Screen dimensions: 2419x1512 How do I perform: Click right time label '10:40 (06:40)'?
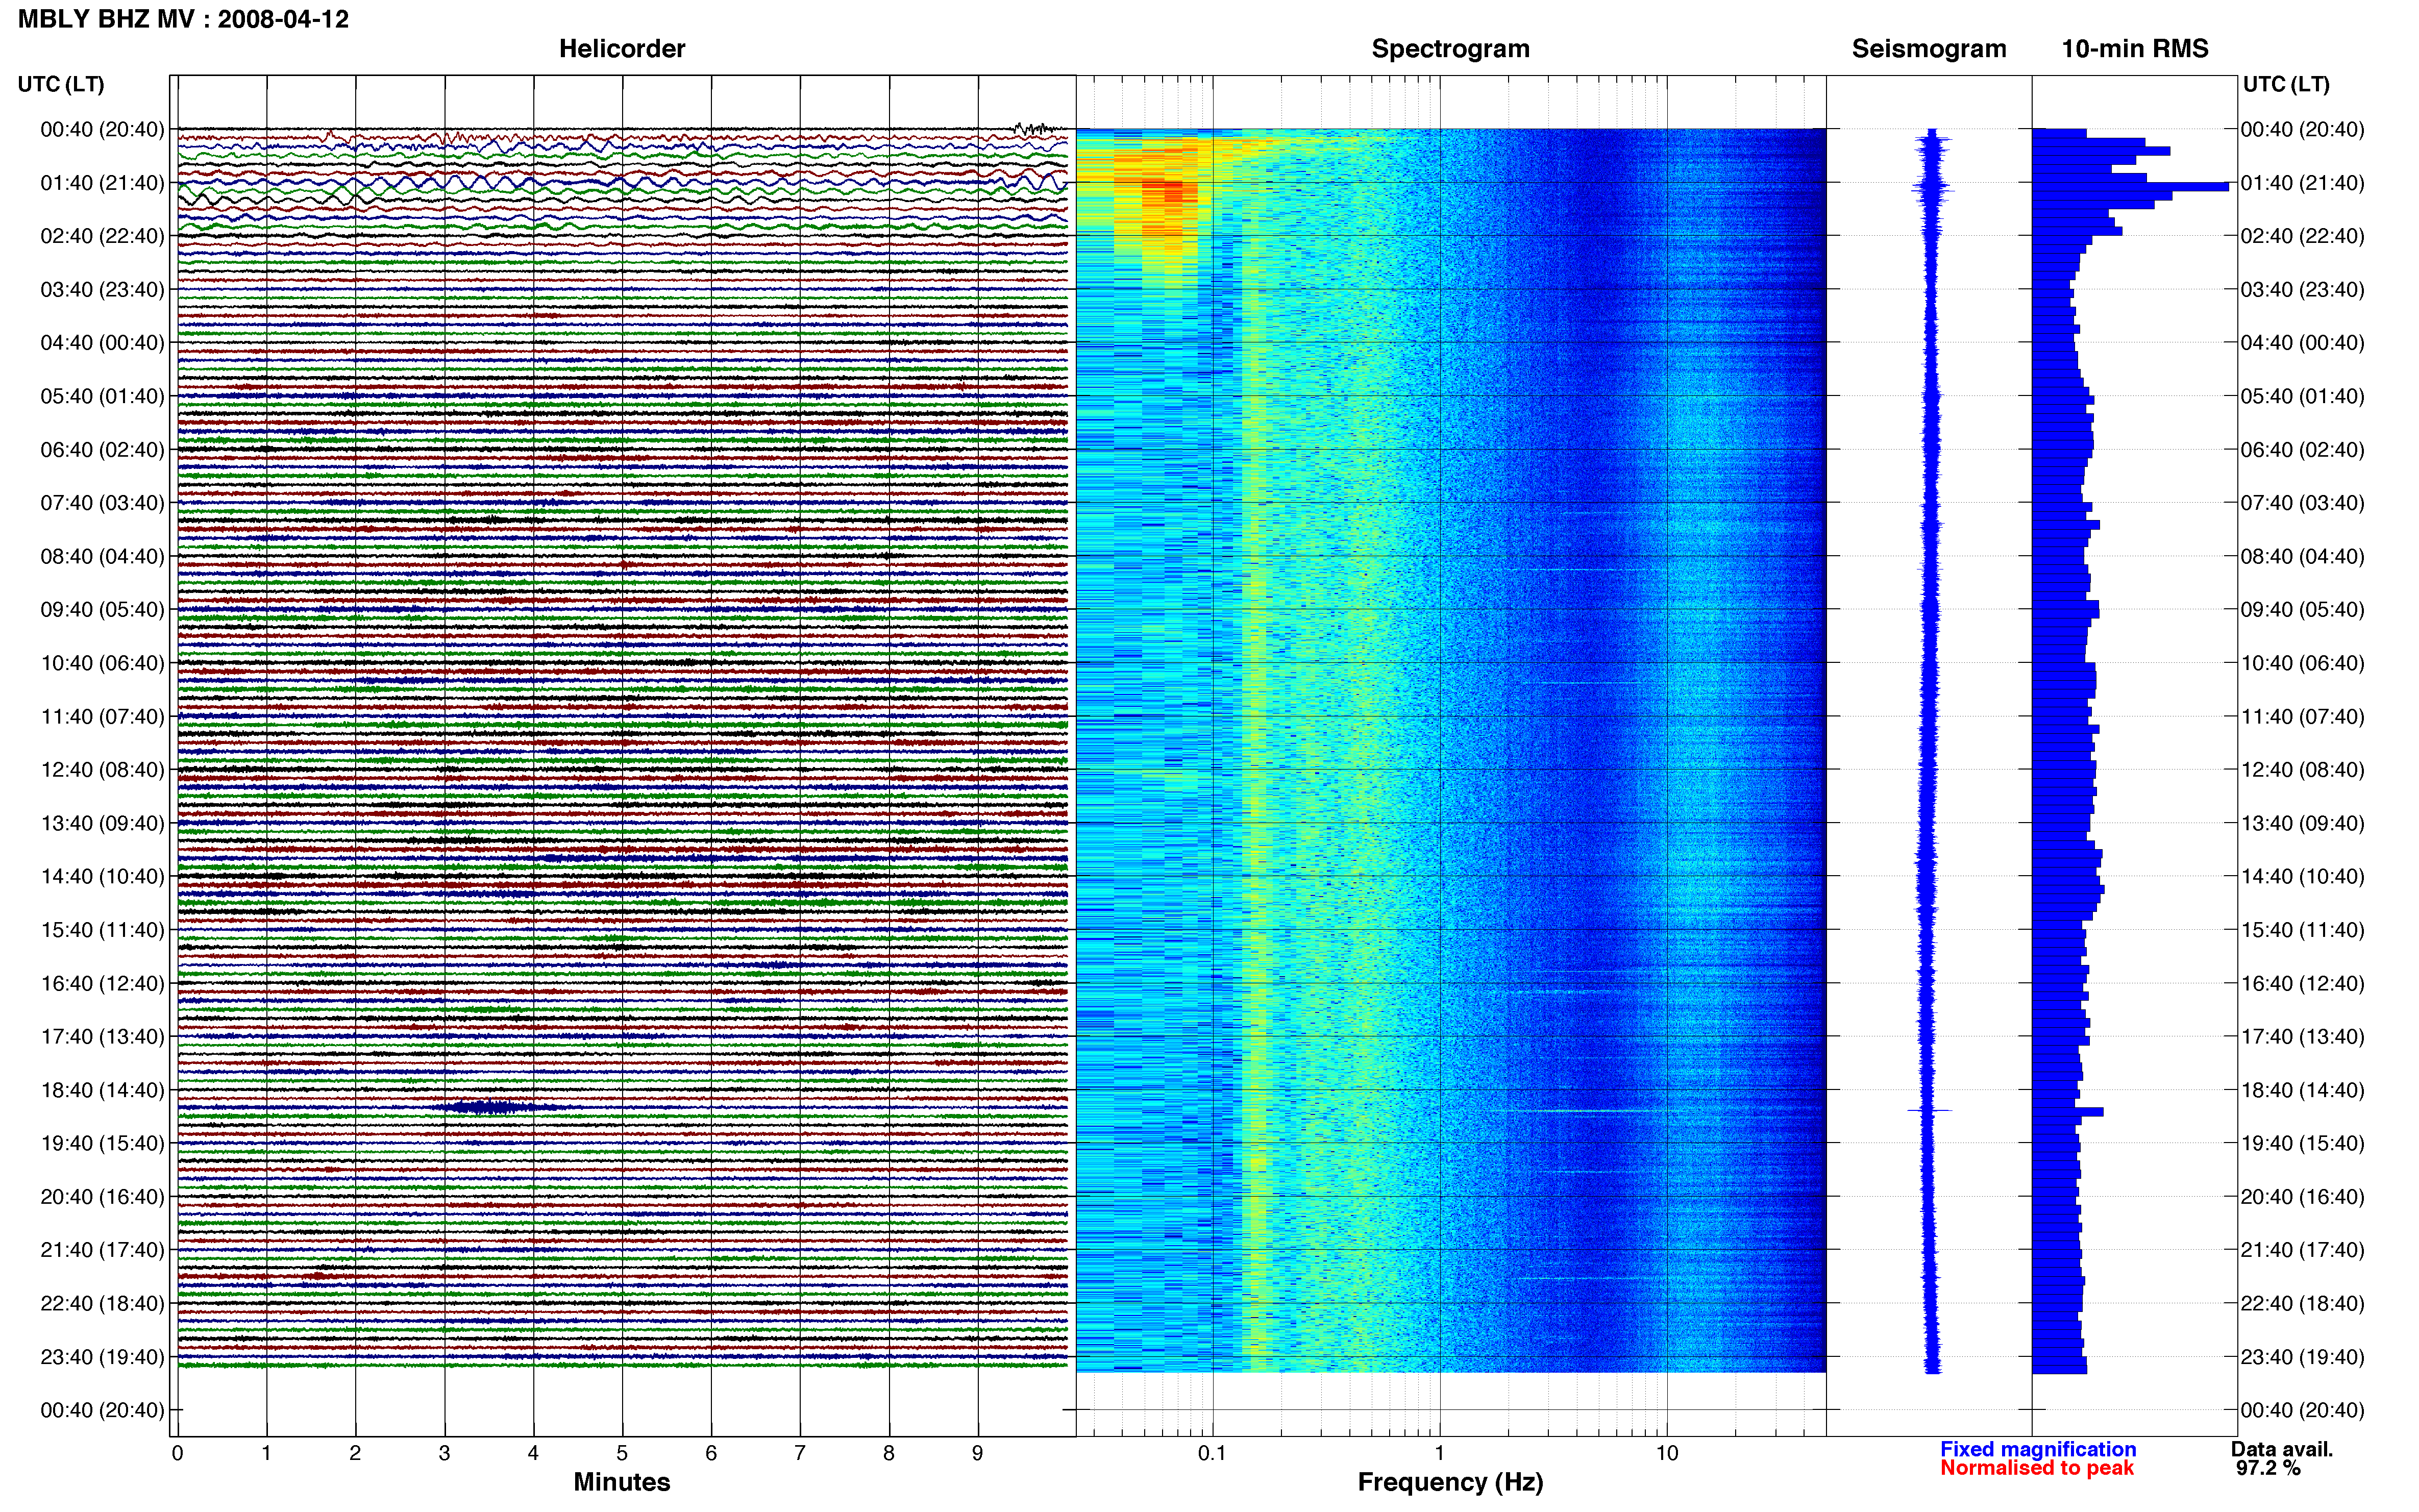click(2302, 663)
